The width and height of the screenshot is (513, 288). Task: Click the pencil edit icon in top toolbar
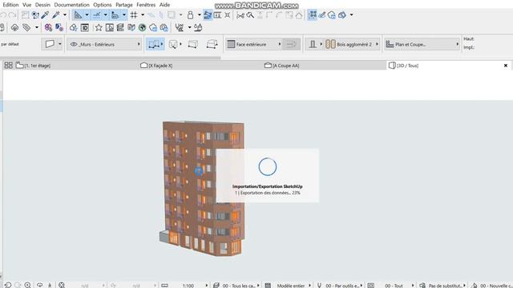click(322, 14)
